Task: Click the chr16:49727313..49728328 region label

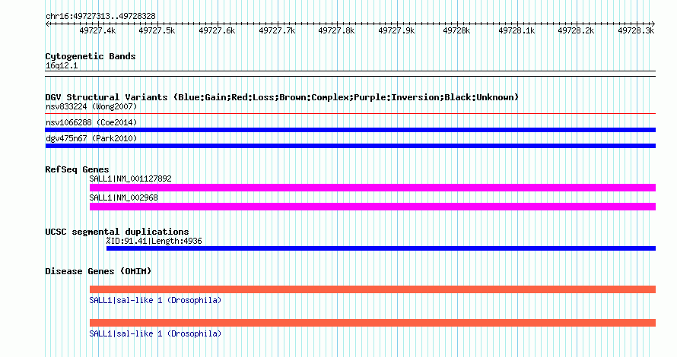Action: coord(100,16)
